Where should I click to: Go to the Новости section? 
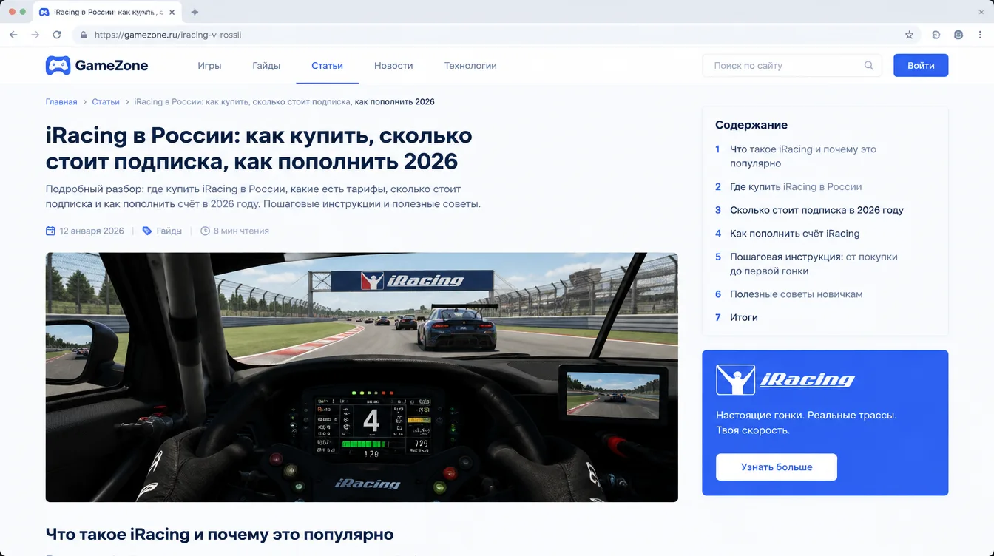[x=393, y=66]
